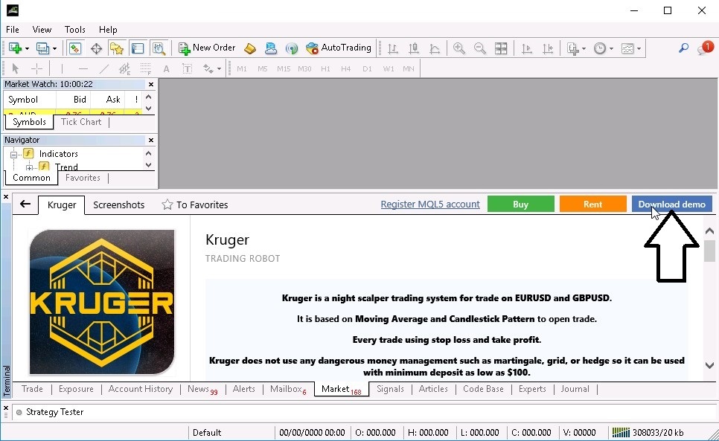The height and width of the screenshot is (441, 719).
Task: Zoom out the chart
Action: [x=480, y=48]
